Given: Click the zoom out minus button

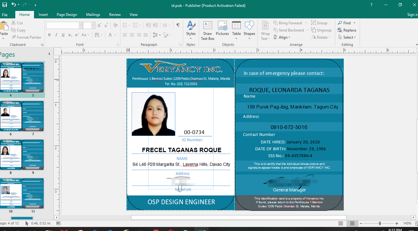Looking at the screenshot, I should tap(361, 223).
